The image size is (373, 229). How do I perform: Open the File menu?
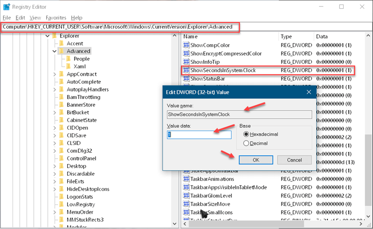(7, 18)
